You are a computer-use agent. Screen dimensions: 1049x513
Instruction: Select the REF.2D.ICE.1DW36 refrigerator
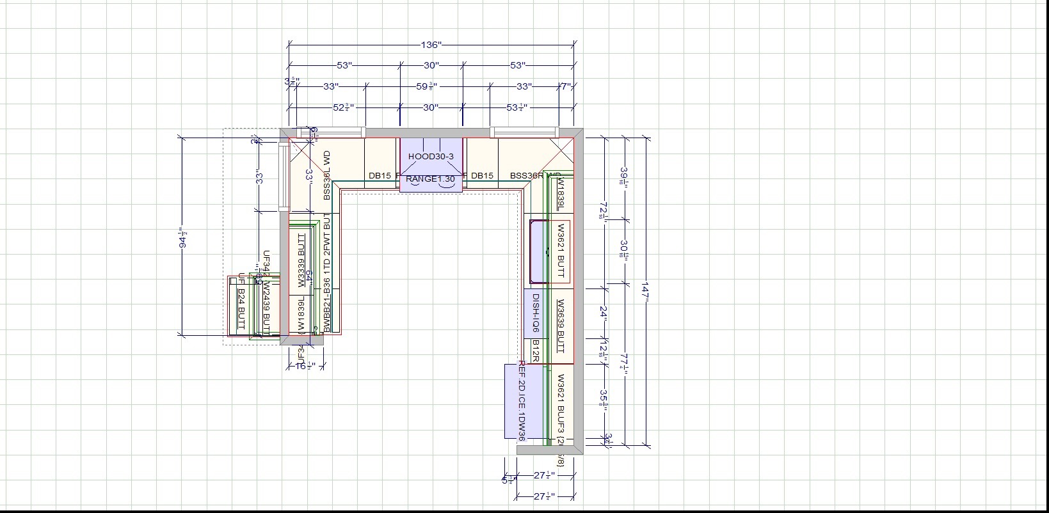coord(522,401)
